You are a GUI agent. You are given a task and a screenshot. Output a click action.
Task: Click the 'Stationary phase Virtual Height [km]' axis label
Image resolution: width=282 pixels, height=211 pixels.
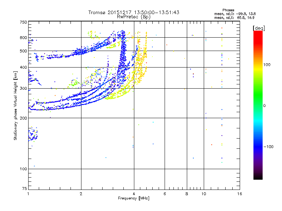click(16, 105)
